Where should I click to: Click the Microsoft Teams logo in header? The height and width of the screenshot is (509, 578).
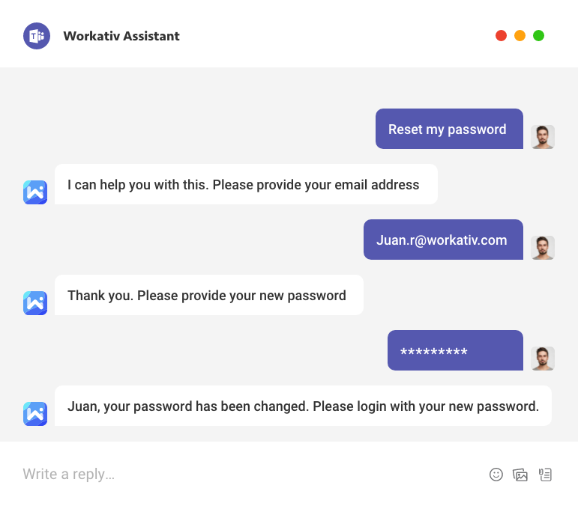coord(36,36)
